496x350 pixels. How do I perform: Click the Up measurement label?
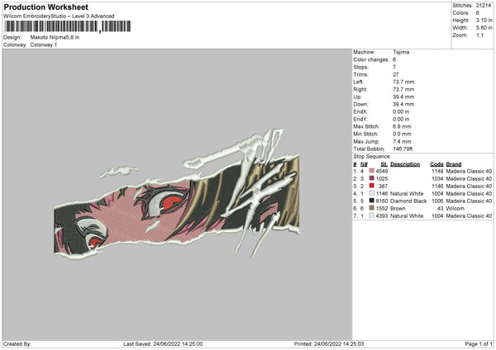pos(357,97)
